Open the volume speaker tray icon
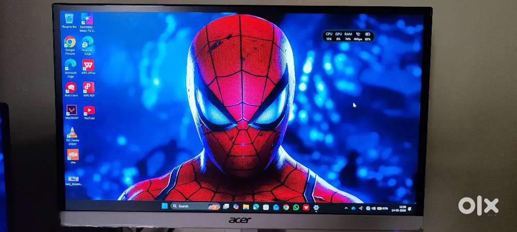 pos(374,208)
